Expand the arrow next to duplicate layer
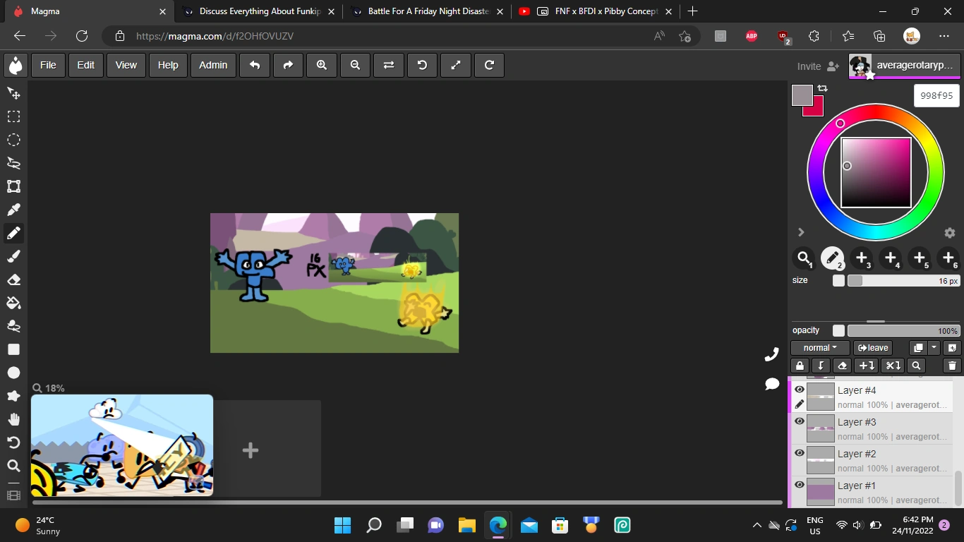The height and width of the screenshot is (542, 964). (934, 348)
